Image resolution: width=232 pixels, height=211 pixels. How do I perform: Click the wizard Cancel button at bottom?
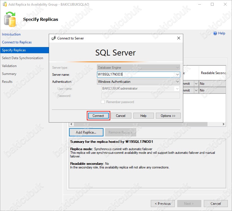(x=216, y=204)
